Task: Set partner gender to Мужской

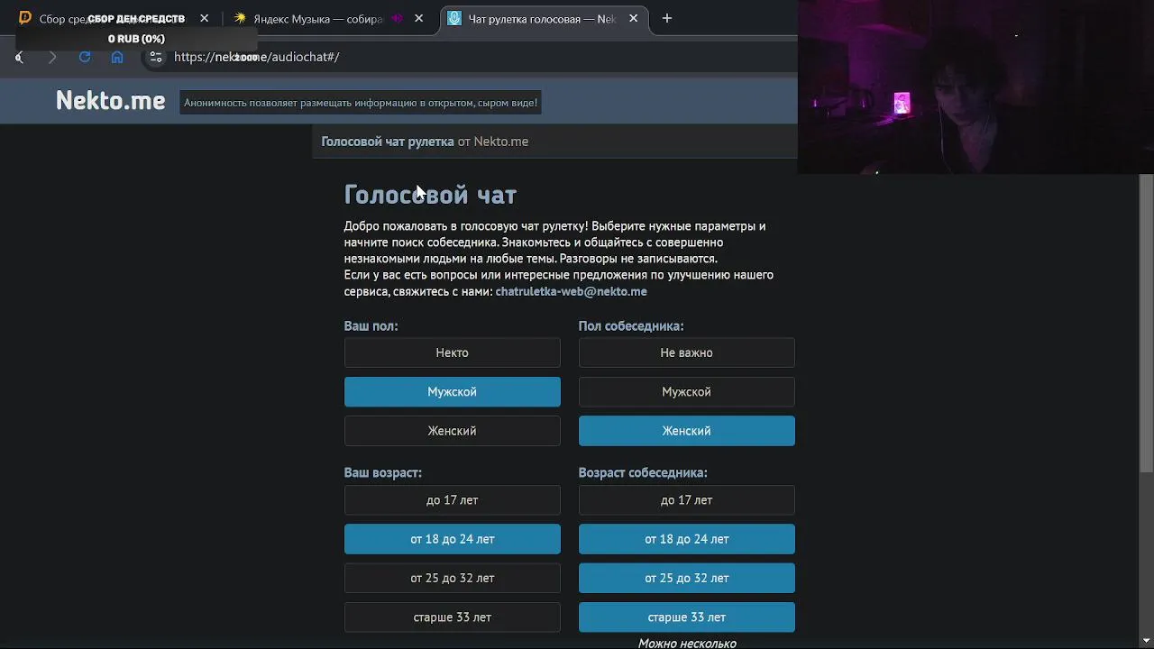Action: click(687, 391)
